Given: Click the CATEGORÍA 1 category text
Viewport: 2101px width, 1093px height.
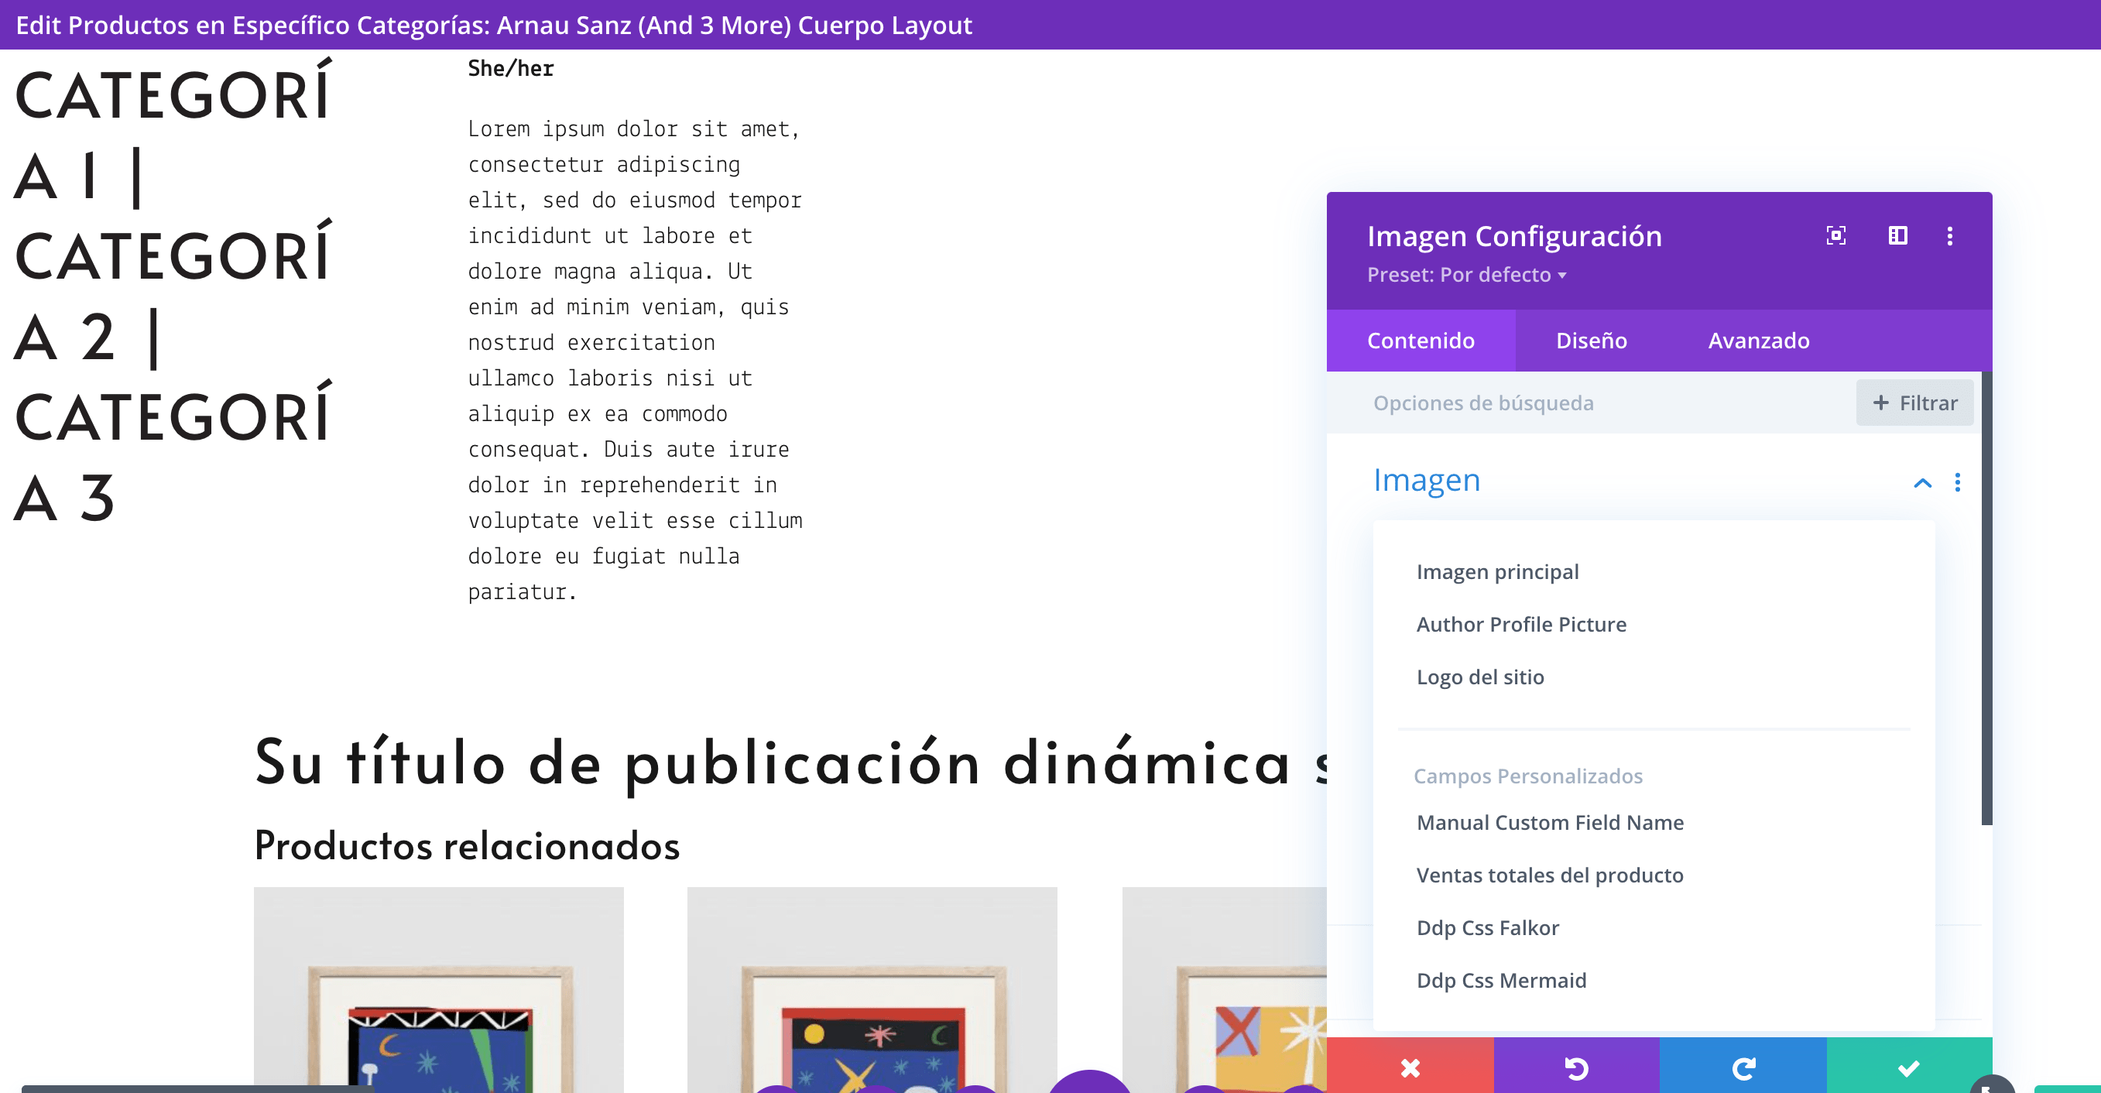Looking at the screenshot, I should pyautogui.click(x=171, y=135).
